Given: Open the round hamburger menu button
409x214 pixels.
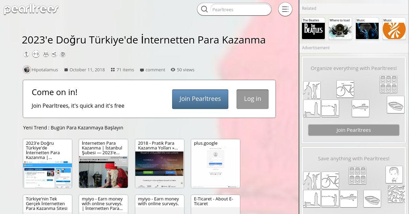Looking at the screenshot, I should tap(285, 10).
